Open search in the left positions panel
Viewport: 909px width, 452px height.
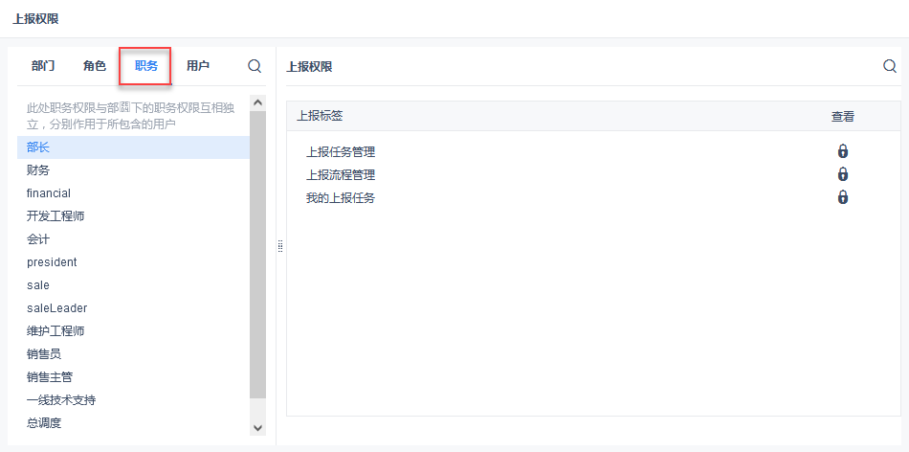(x=255, y=65)
